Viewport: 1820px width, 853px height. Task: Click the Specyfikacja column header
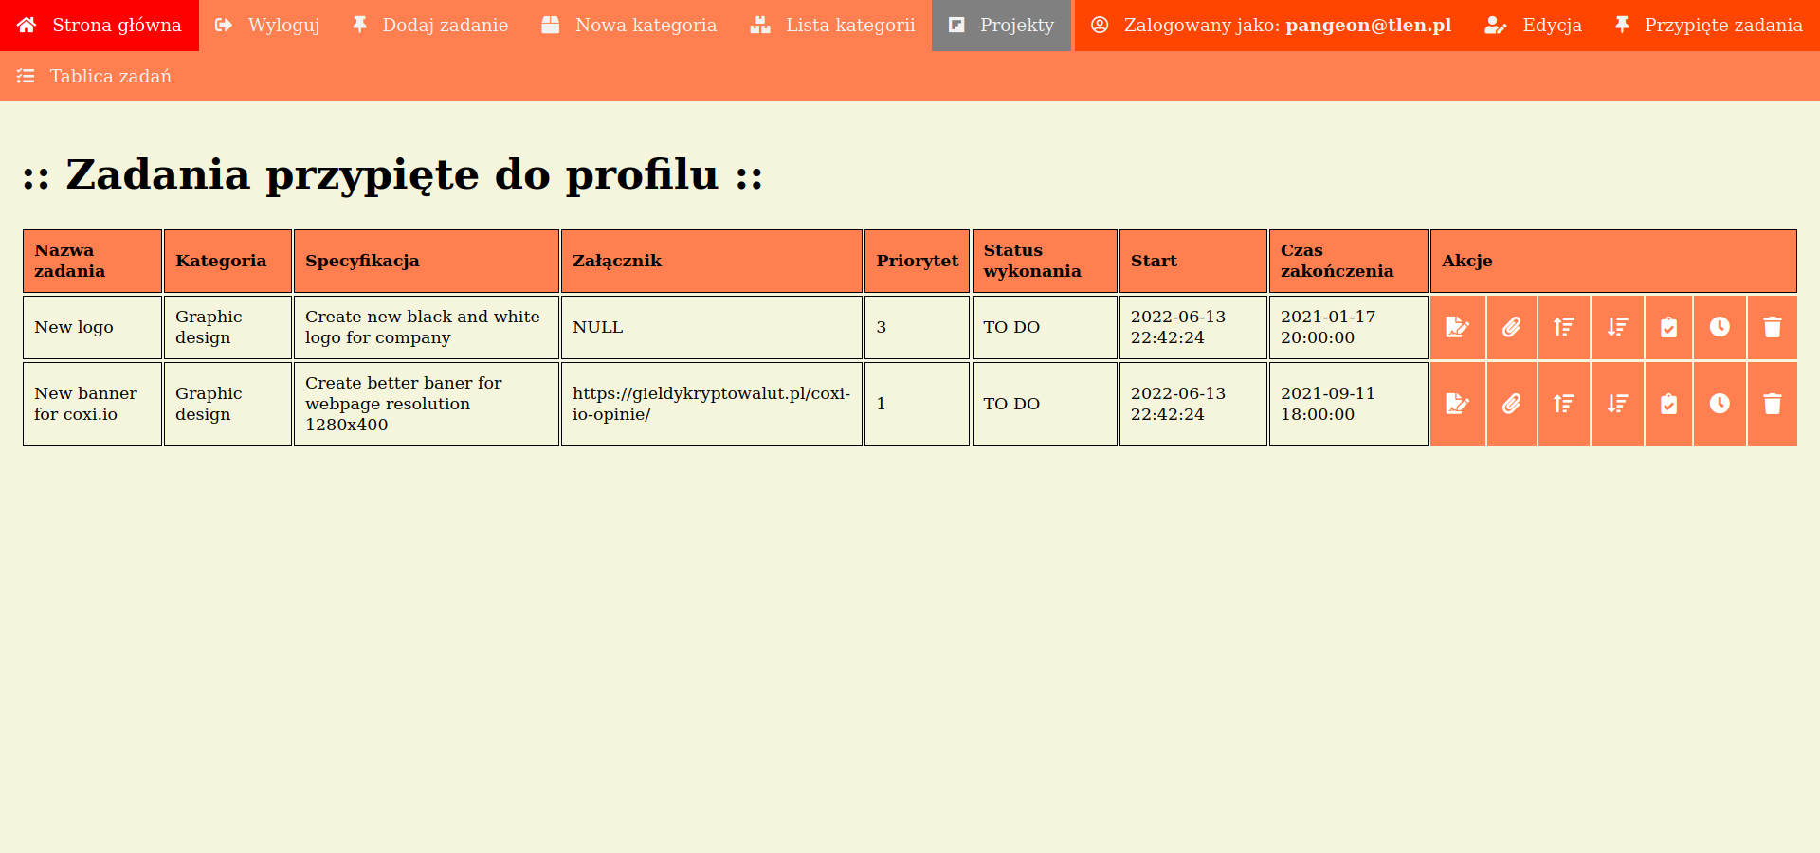427,261
